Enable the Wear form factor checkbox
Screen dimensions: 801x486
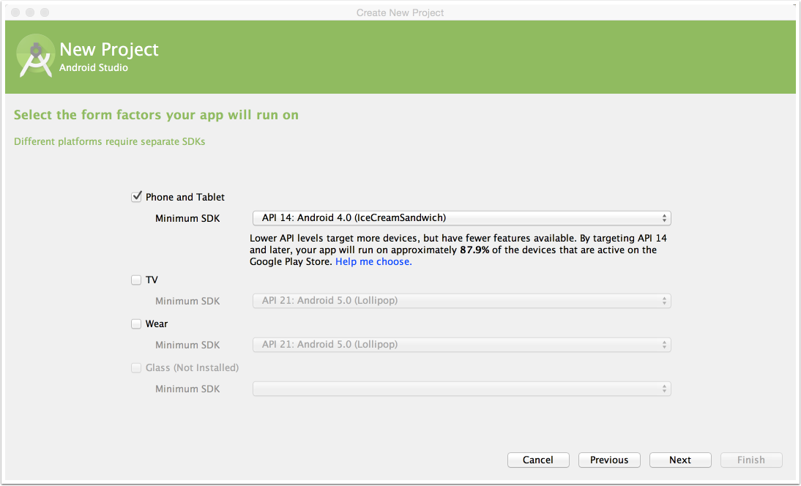(136, 324)
